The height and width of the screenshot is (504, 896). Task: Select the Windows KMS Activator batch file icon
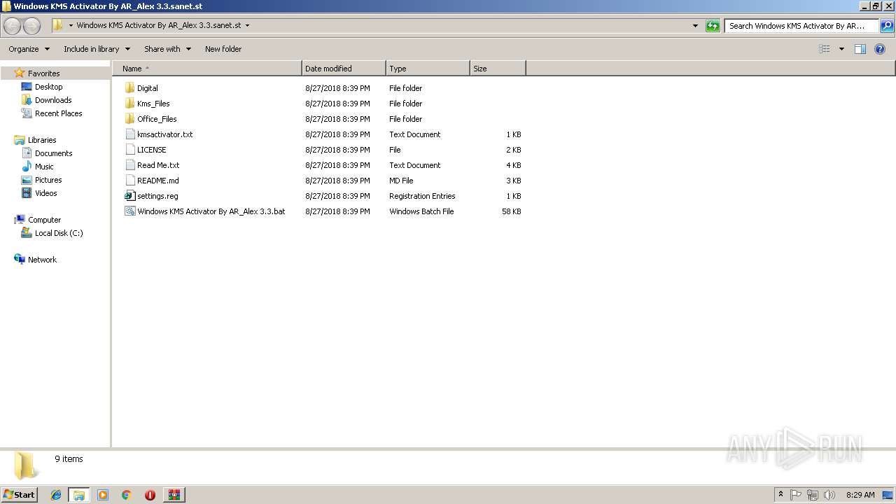(x=129, y=211)
